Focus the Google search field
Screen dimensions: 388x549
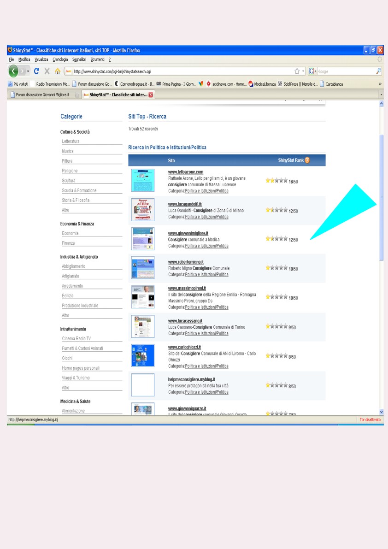347,71
